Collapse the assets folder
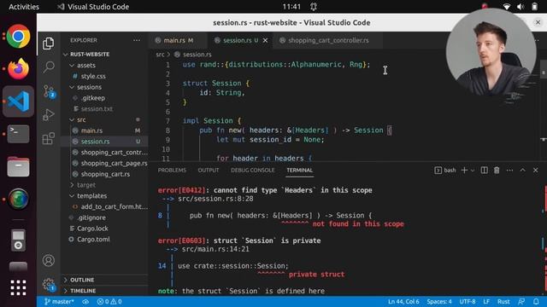The height and width of the screenshot is (307, 547). click(x=104, y=66)
